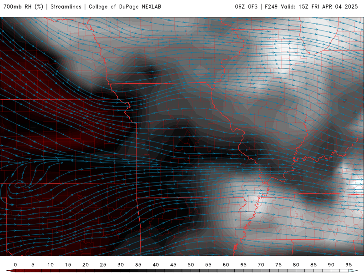Click the "Valid: 15Z FRI APR 04 2025" text
The height and width of the screenshot is (273, 364).
(319, 7)
